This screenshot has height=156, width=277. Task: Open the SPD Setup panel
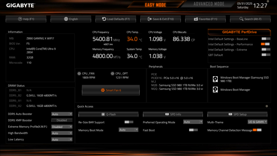tap(237, 114)
